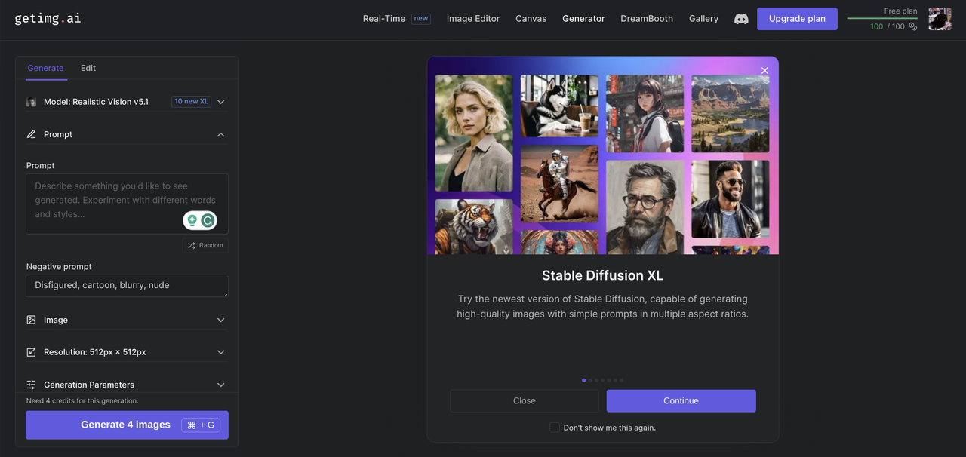Click the Grammarly icon in prompt box
Image resolution: width=966 pixels, height=457 pixels.
click(208, 220)
